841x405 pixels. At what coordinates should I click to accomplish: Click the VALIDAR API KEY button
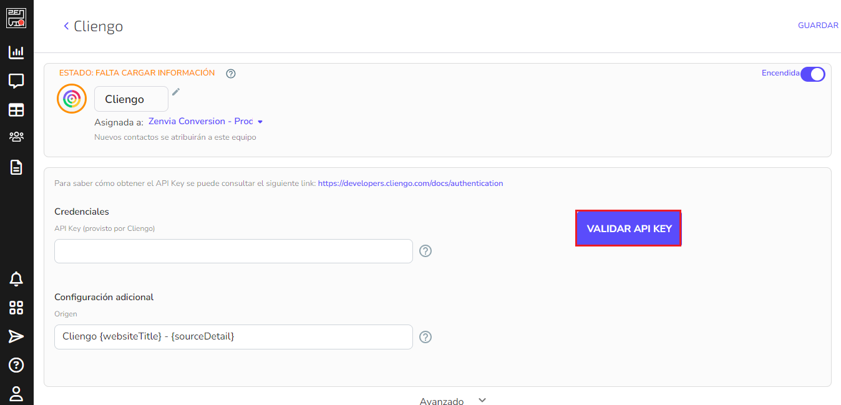pos(628,228)
